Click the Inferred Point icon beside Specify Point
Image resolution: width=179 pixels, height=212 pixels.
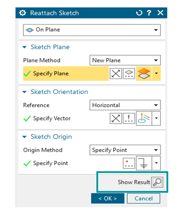point(144,163)
